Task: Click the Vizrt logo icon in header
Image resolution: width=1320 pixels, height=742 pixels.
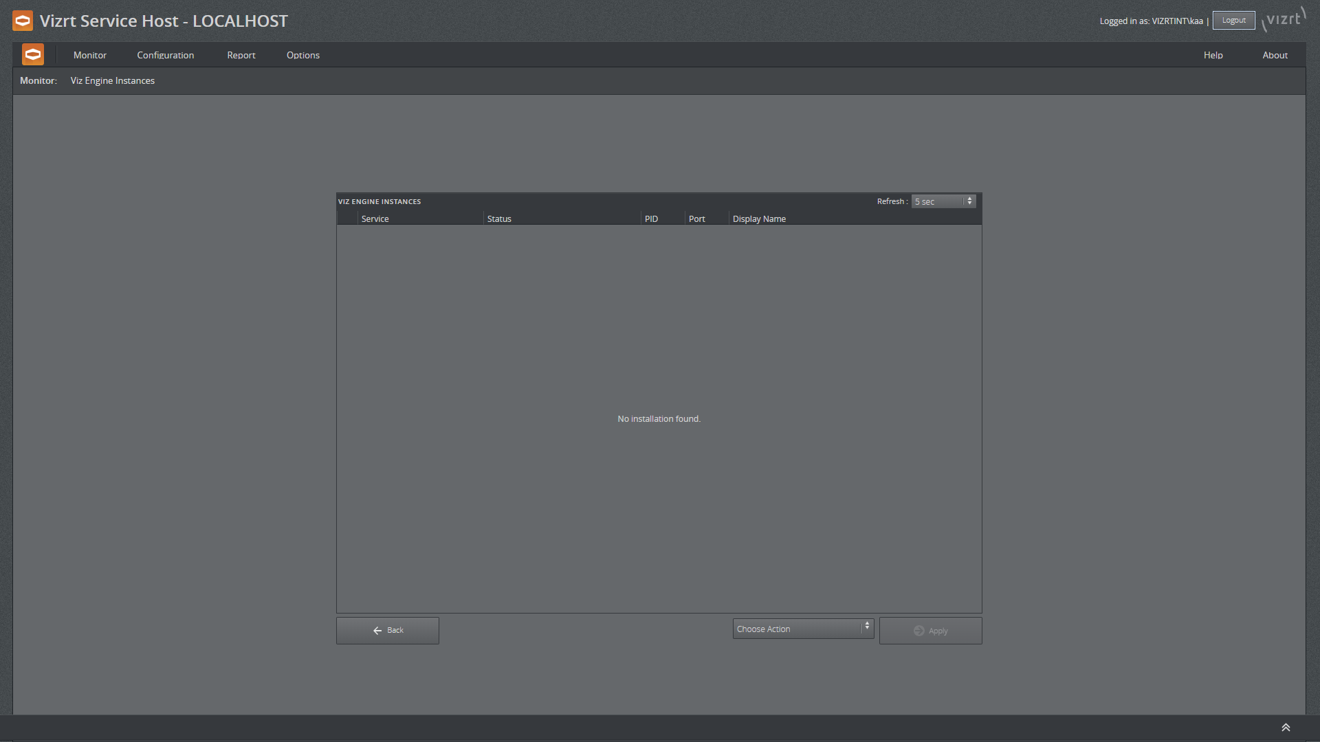Action: pyautogui.click(x=22, y=20)
